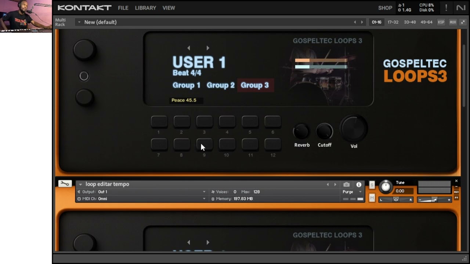Click the Max voices value 128
The width and height of the screenshot is (470, 264).
point(256,192)
